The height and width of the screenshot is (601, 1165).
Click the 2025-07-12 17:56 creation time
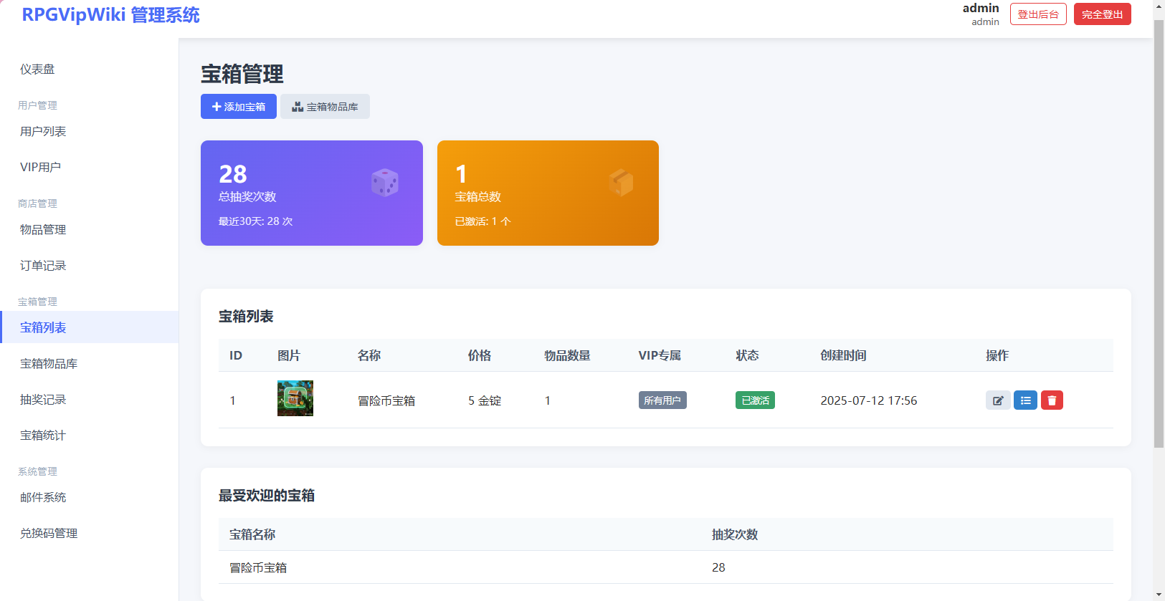869,401
